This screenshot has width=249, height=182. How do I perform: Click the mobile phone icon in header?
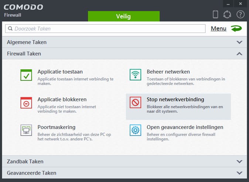[x=216, y=14]
